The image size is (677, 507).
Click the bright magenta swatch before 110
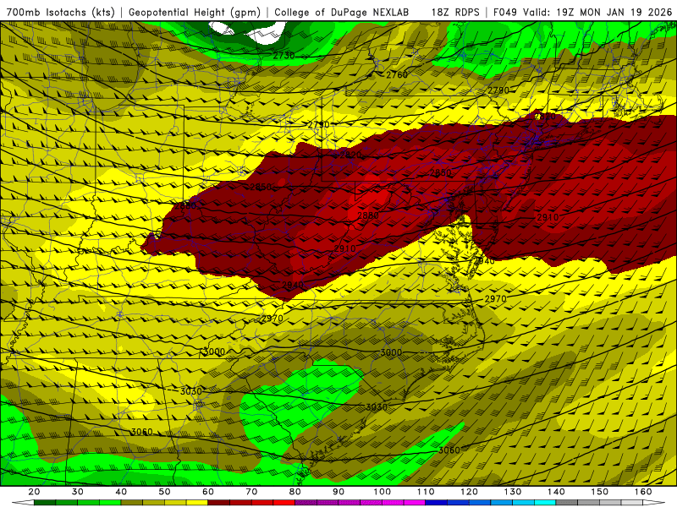[x=415, y=503]
